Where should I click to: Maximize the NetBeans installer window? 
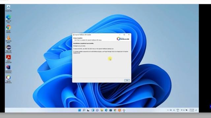click(x=124, y=35)
